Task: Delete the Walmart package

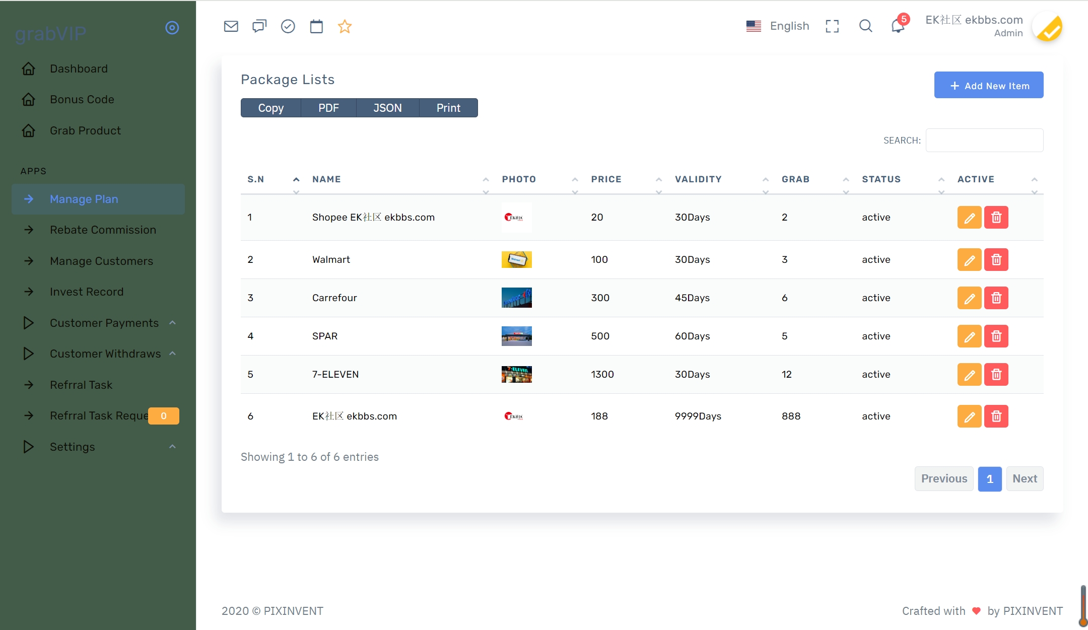Action: pos(996,260)
